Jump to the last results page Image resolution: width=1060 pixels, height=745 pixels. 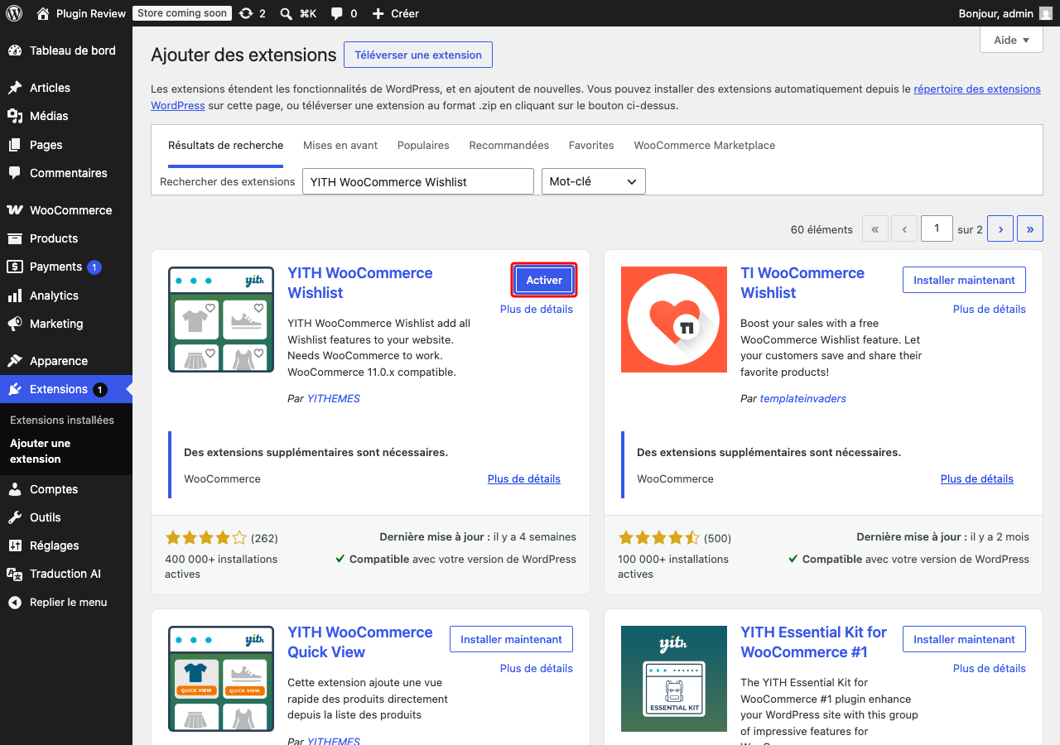(1029, 229)
